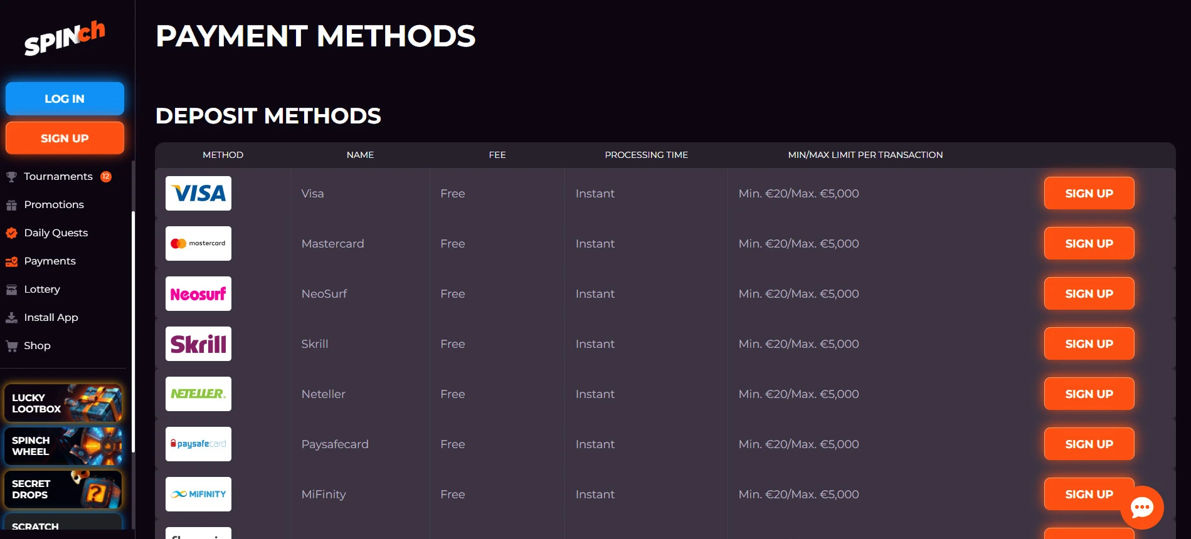Click the Visa logo
The width and height of the screenshot is (1191, 539).
(x=198, y=193)
